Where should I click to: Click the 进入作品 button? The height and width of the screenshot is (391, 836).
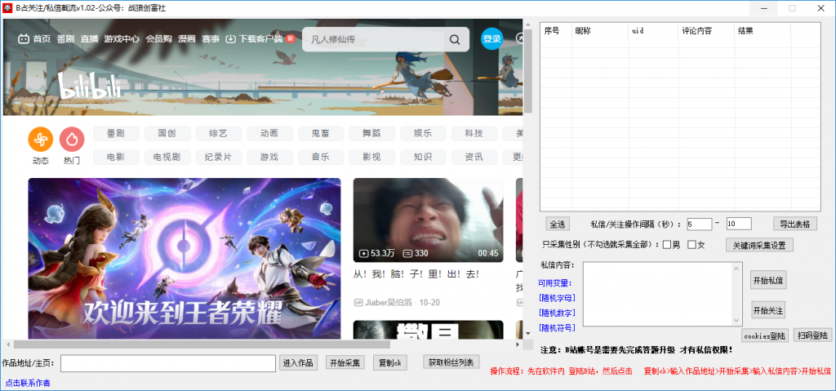coord(298,362)
